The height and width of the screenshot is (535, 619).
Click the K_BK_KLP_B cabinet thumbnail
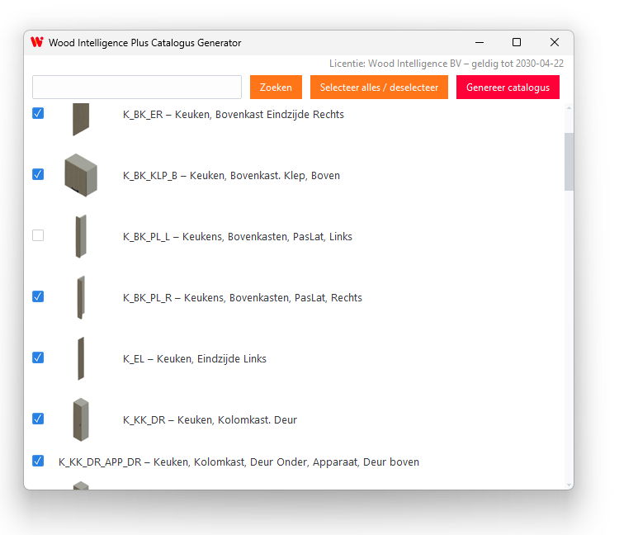81,175
